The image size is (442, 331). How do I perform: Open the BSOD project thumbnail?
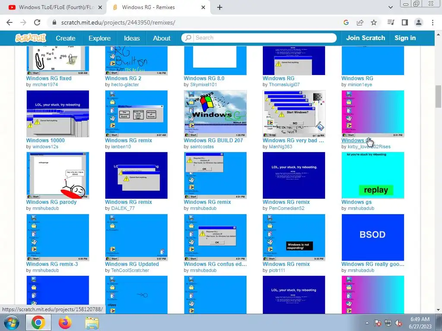(x=373, y=237)
